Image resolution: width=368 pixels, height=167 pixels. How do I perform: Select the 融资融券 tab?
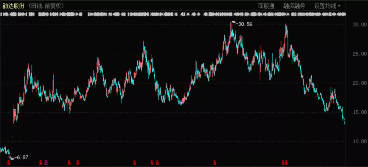(294, 6)
